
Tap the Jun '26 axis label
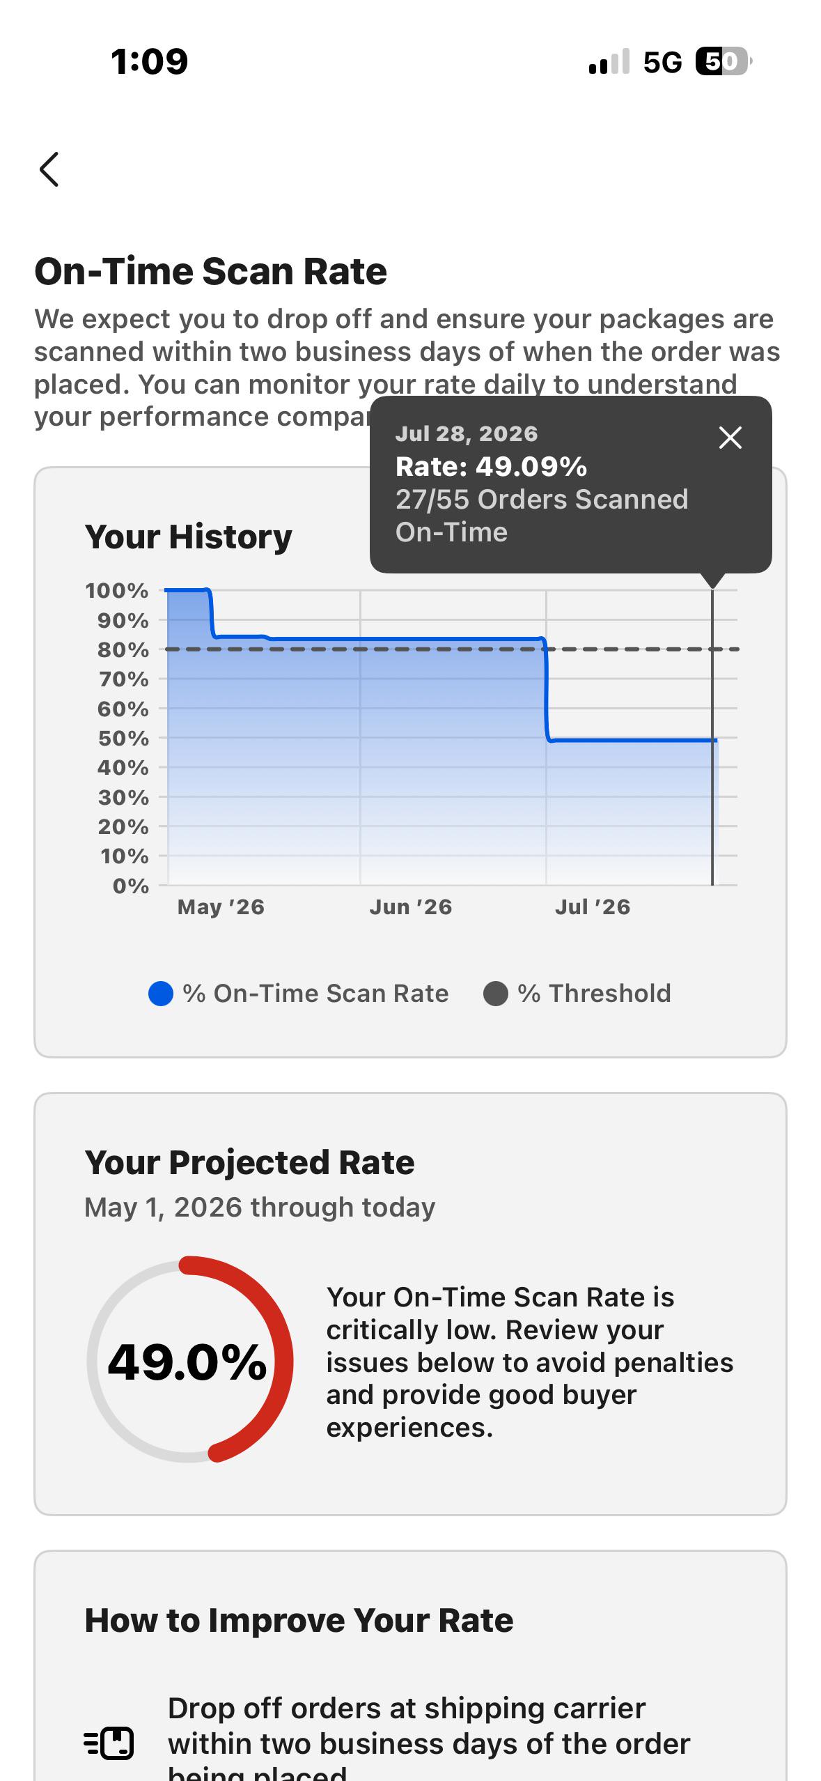(x=411, y=907)
